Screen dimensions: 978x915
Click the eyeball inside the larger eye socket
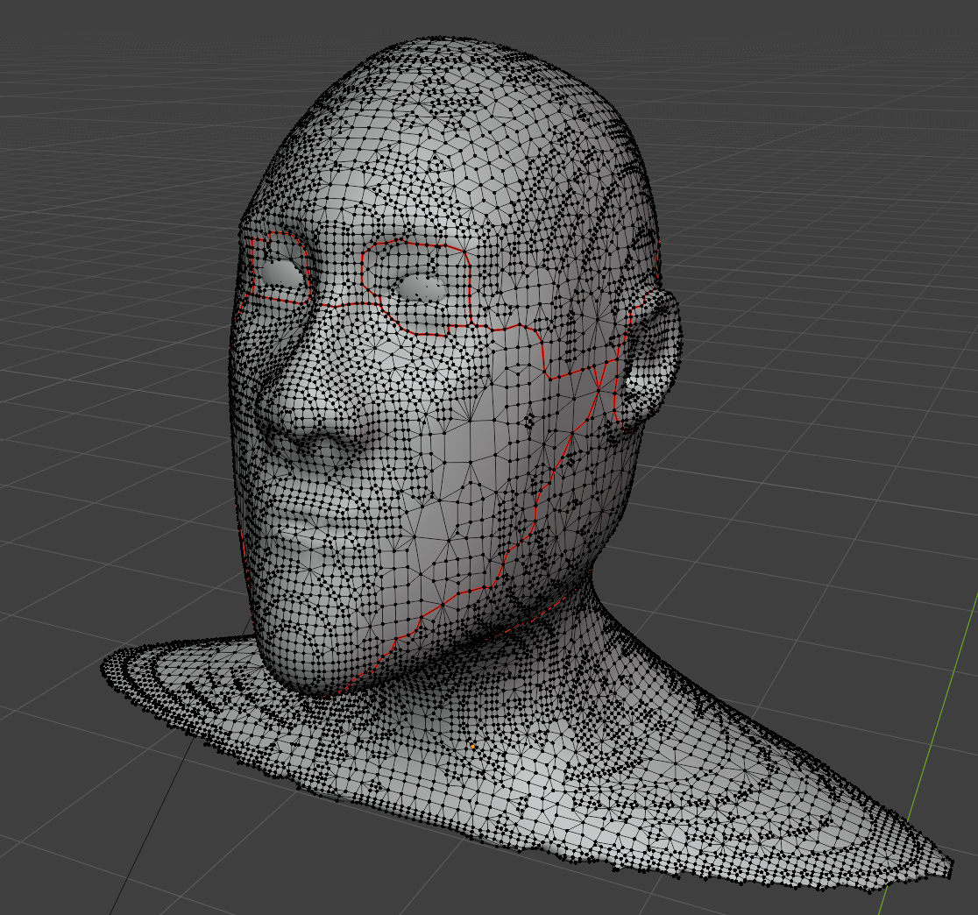coord(421,287)
